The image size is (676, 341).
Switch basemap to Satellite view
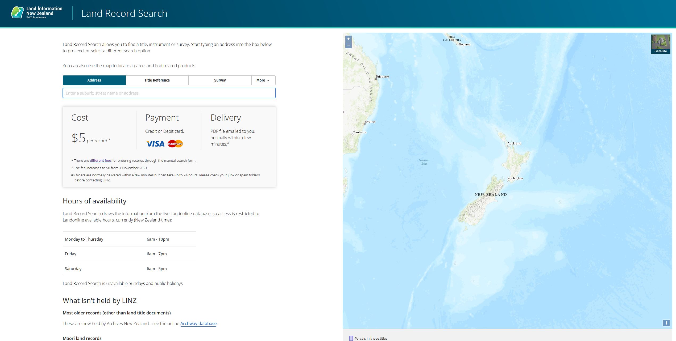661,44
